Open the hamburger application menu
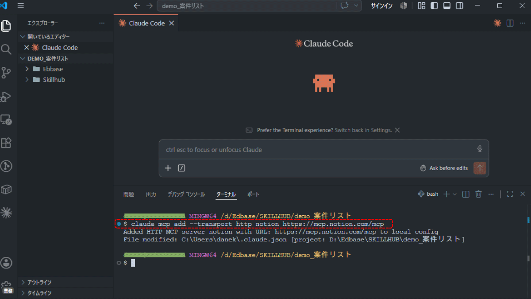Viewport: 531px width, 299px height. pos(21,6)
